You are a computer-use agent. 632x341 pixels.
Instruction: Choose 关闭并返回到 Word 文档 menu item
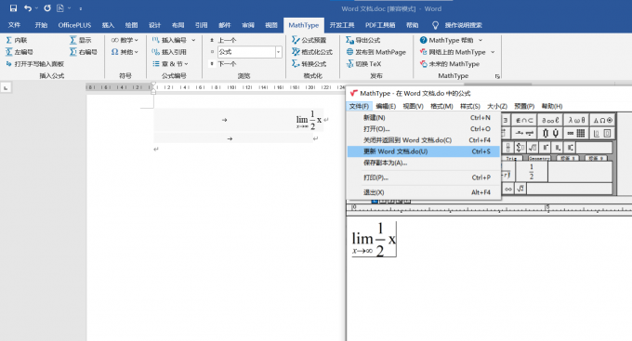click(x=424, y=140)
